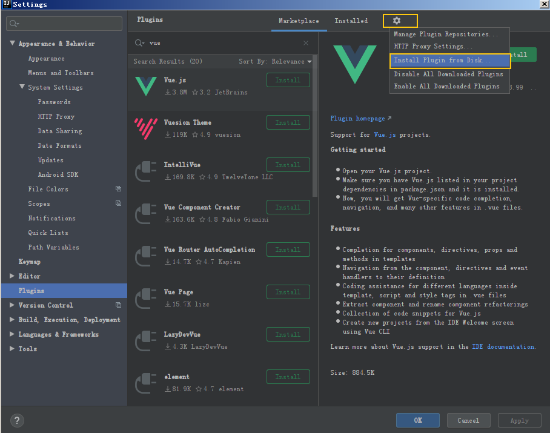The width and height of the screenshot is (550, 433).
Task: Select Updates settings
Action: click(50, 160)
